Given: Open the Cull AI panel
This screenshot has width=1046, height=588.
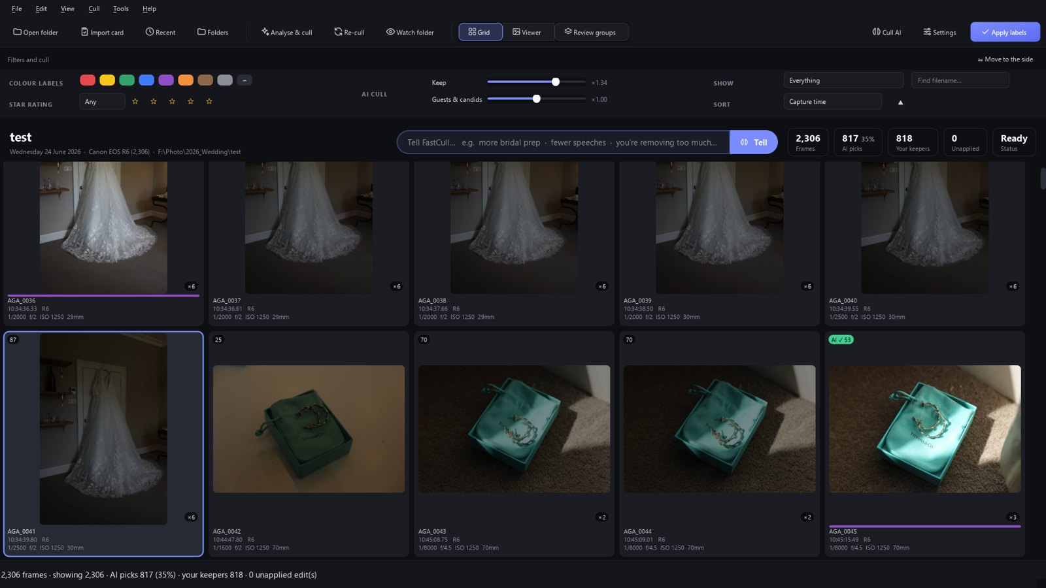Looking at the screenshot, I should click(x=886, y=32).
